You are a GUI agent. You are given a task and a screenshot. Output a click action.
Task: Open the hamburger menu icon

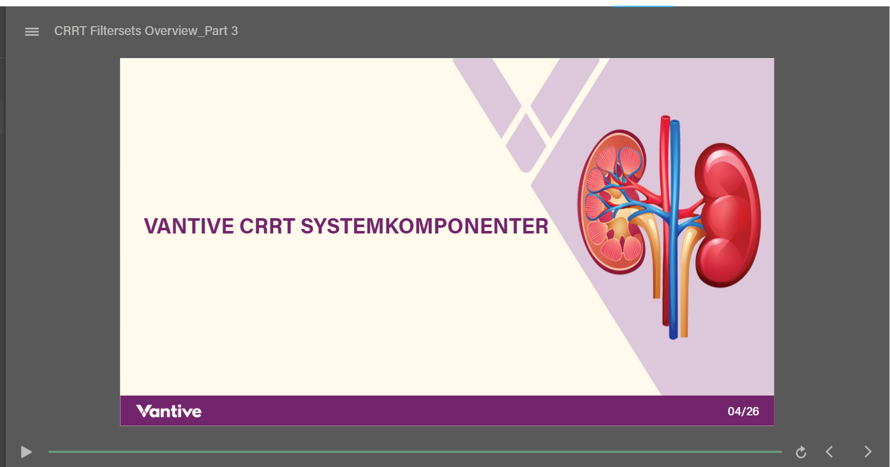tap(32, 31)
